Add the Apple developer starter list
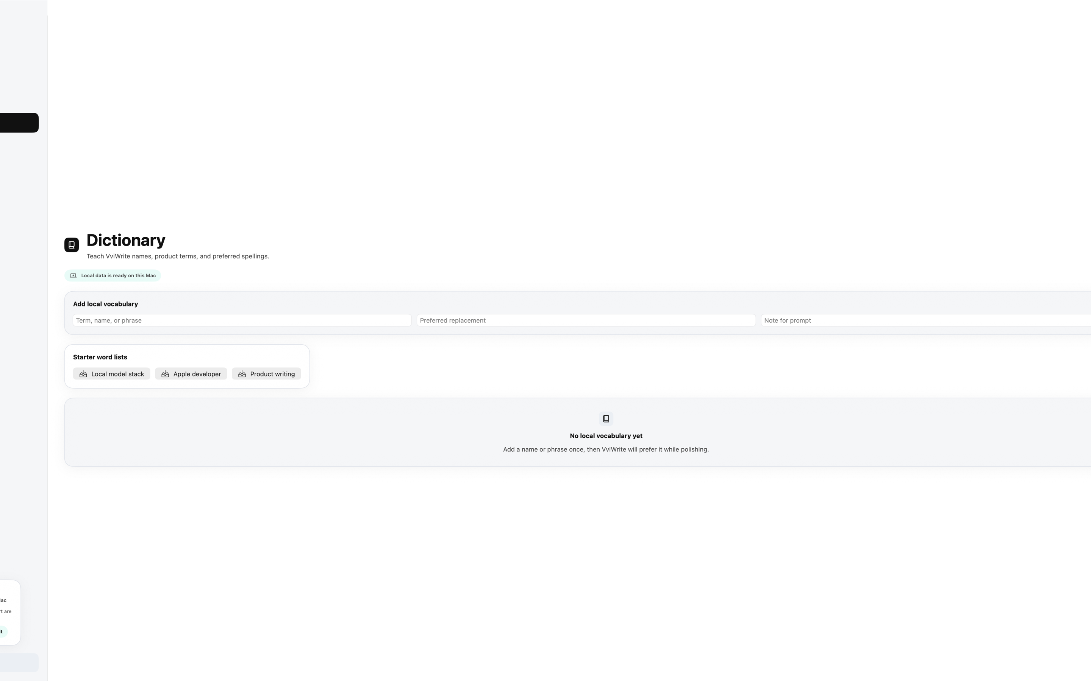This screenshot has height=681, width=1091. [x=191, y=374]
